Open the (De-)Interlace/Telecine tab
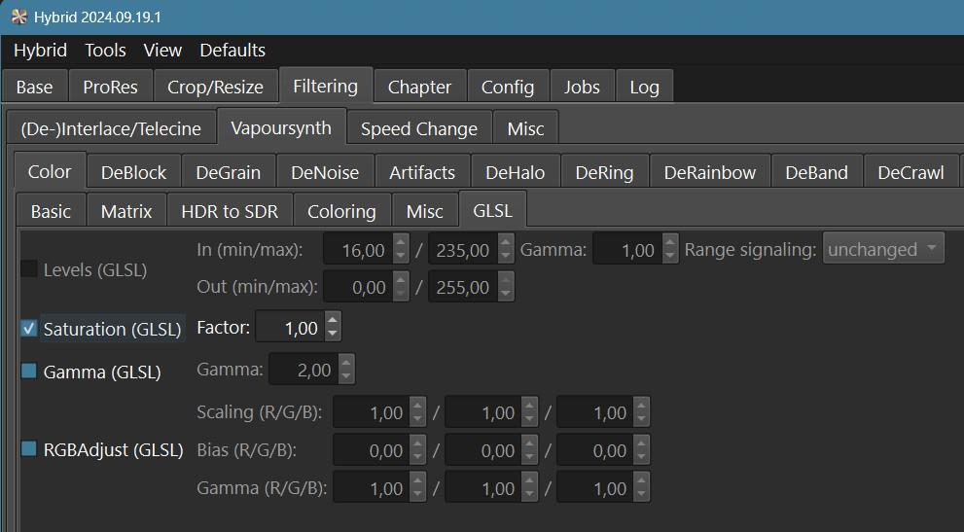The image size is (964, 532). pyautogui.click(x=111, y=128)
